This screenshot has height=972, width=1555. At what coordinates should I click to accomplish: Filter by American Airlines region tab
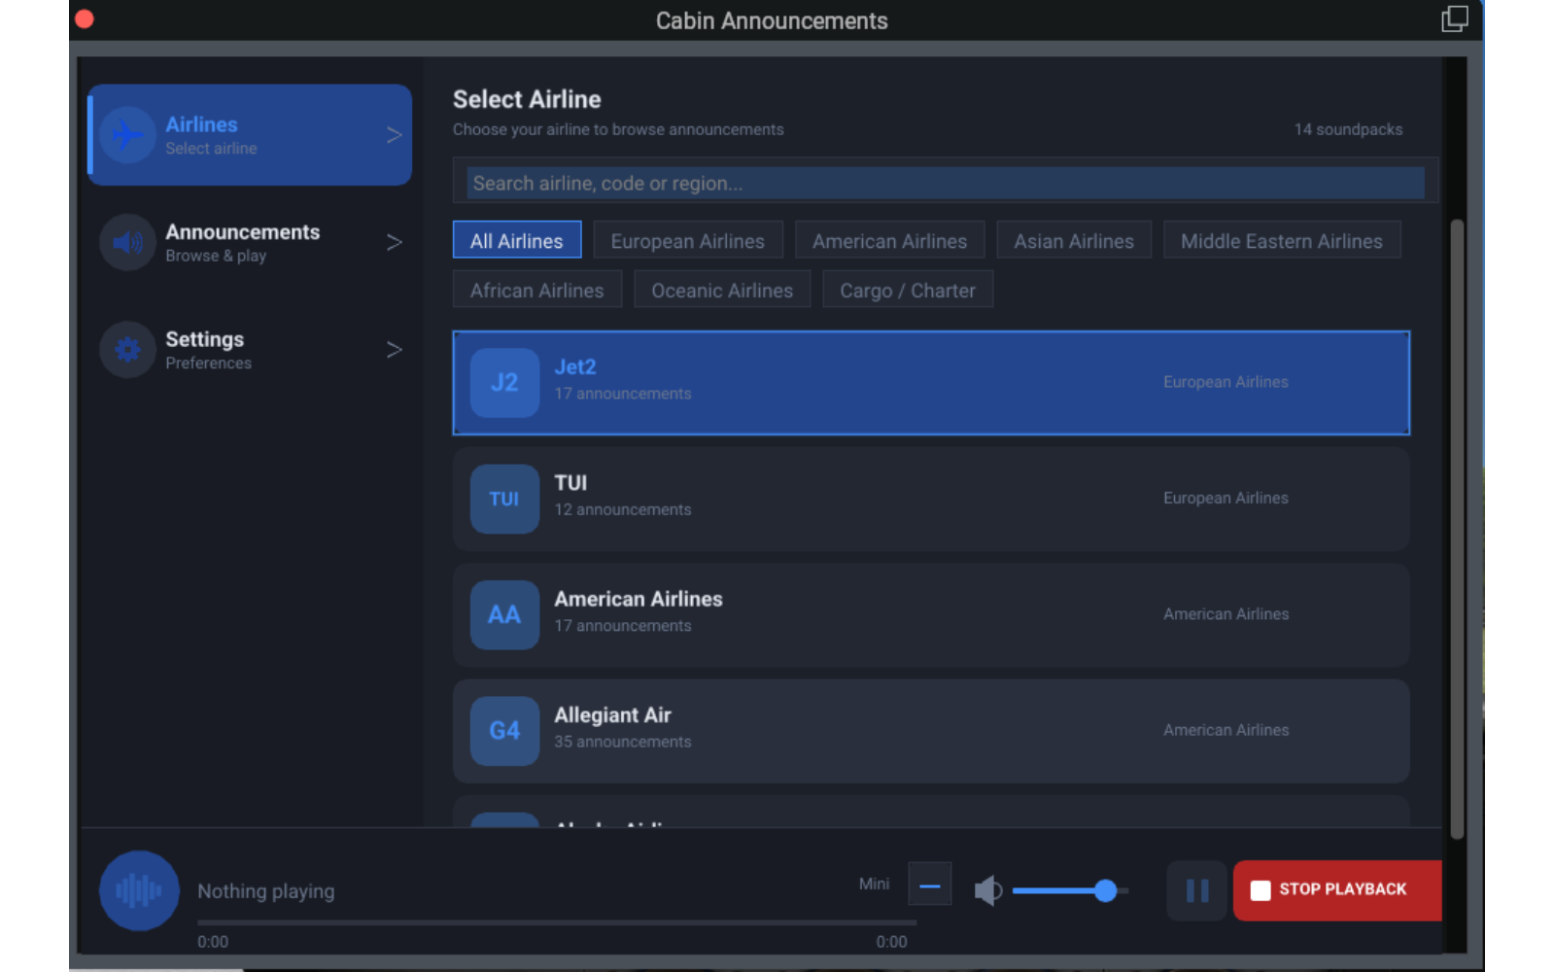click(890, 240)
